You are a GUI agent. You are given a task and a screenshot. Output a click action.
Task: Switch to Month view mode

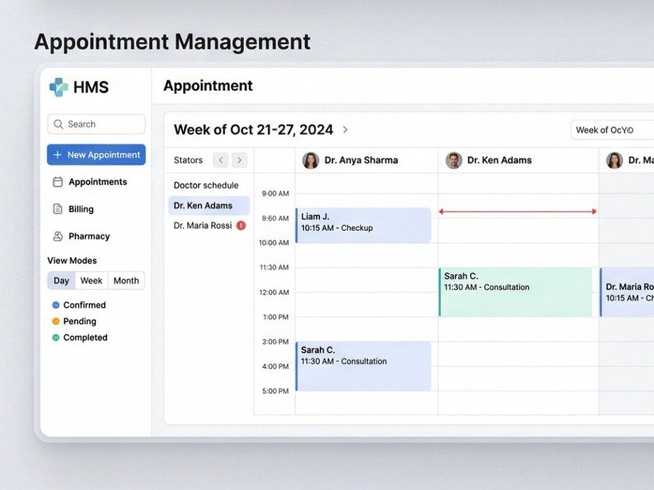point(126,280)
